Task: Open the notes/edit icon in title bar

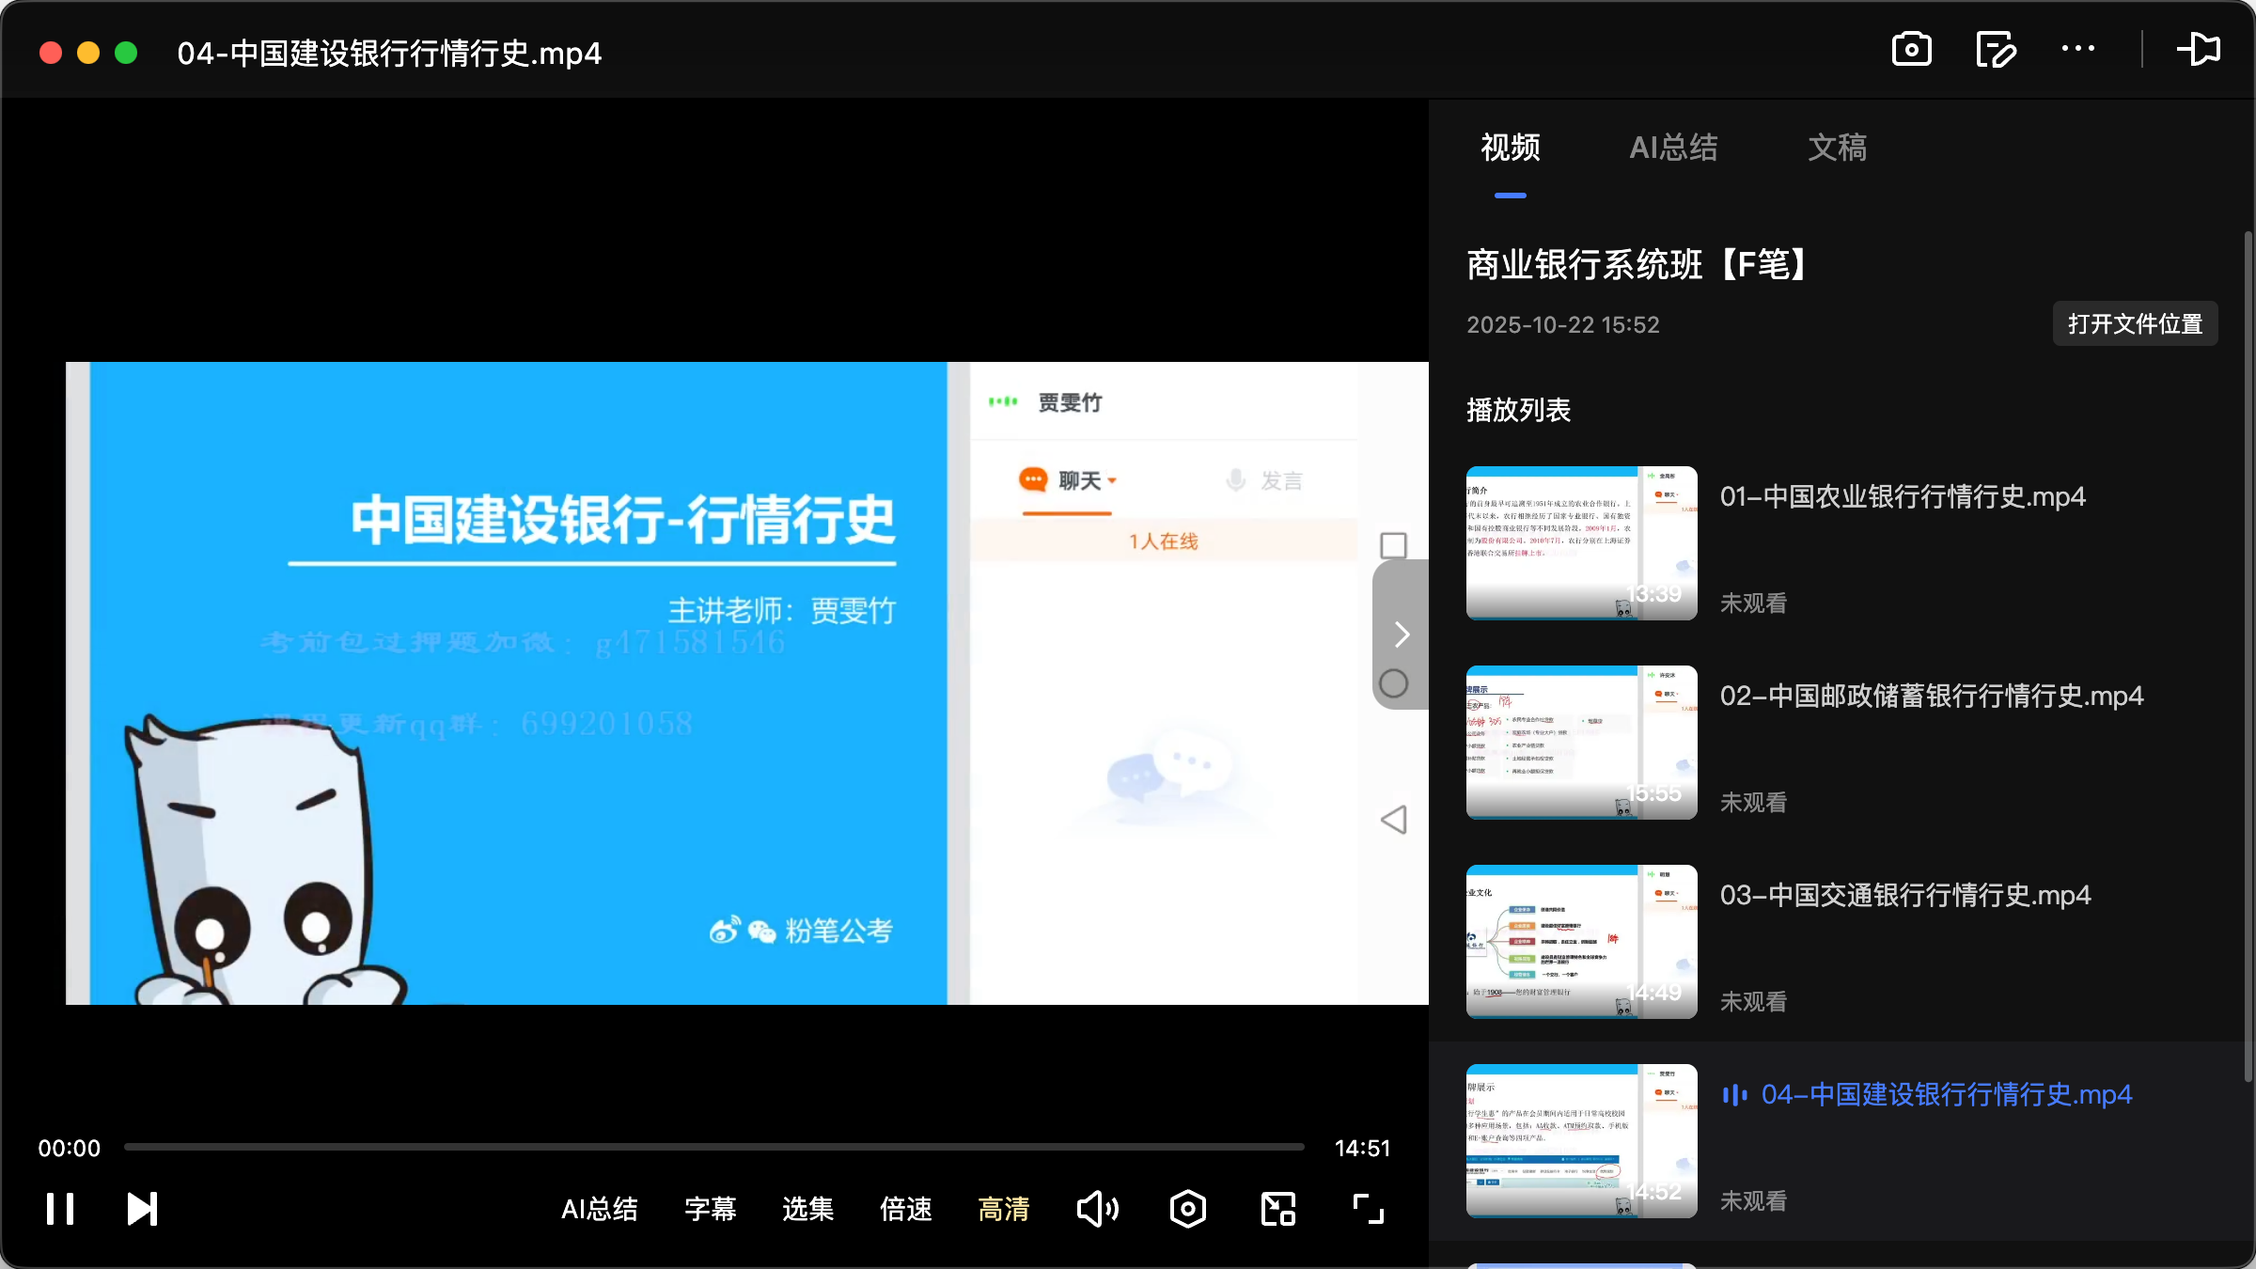Action: click(1996, 49)
